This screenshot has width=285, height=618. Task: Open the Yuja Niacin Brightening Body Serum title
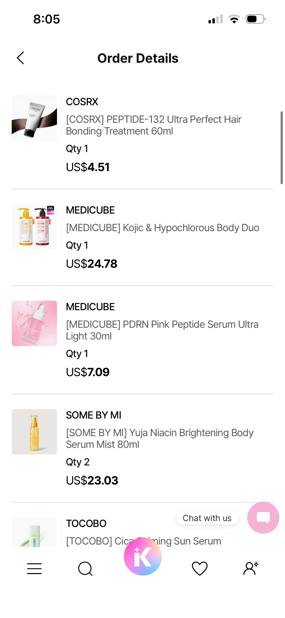pos(160,438)
